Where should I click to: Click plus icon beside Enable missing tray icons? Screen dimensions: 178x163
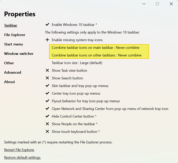[x=47, y=40]
